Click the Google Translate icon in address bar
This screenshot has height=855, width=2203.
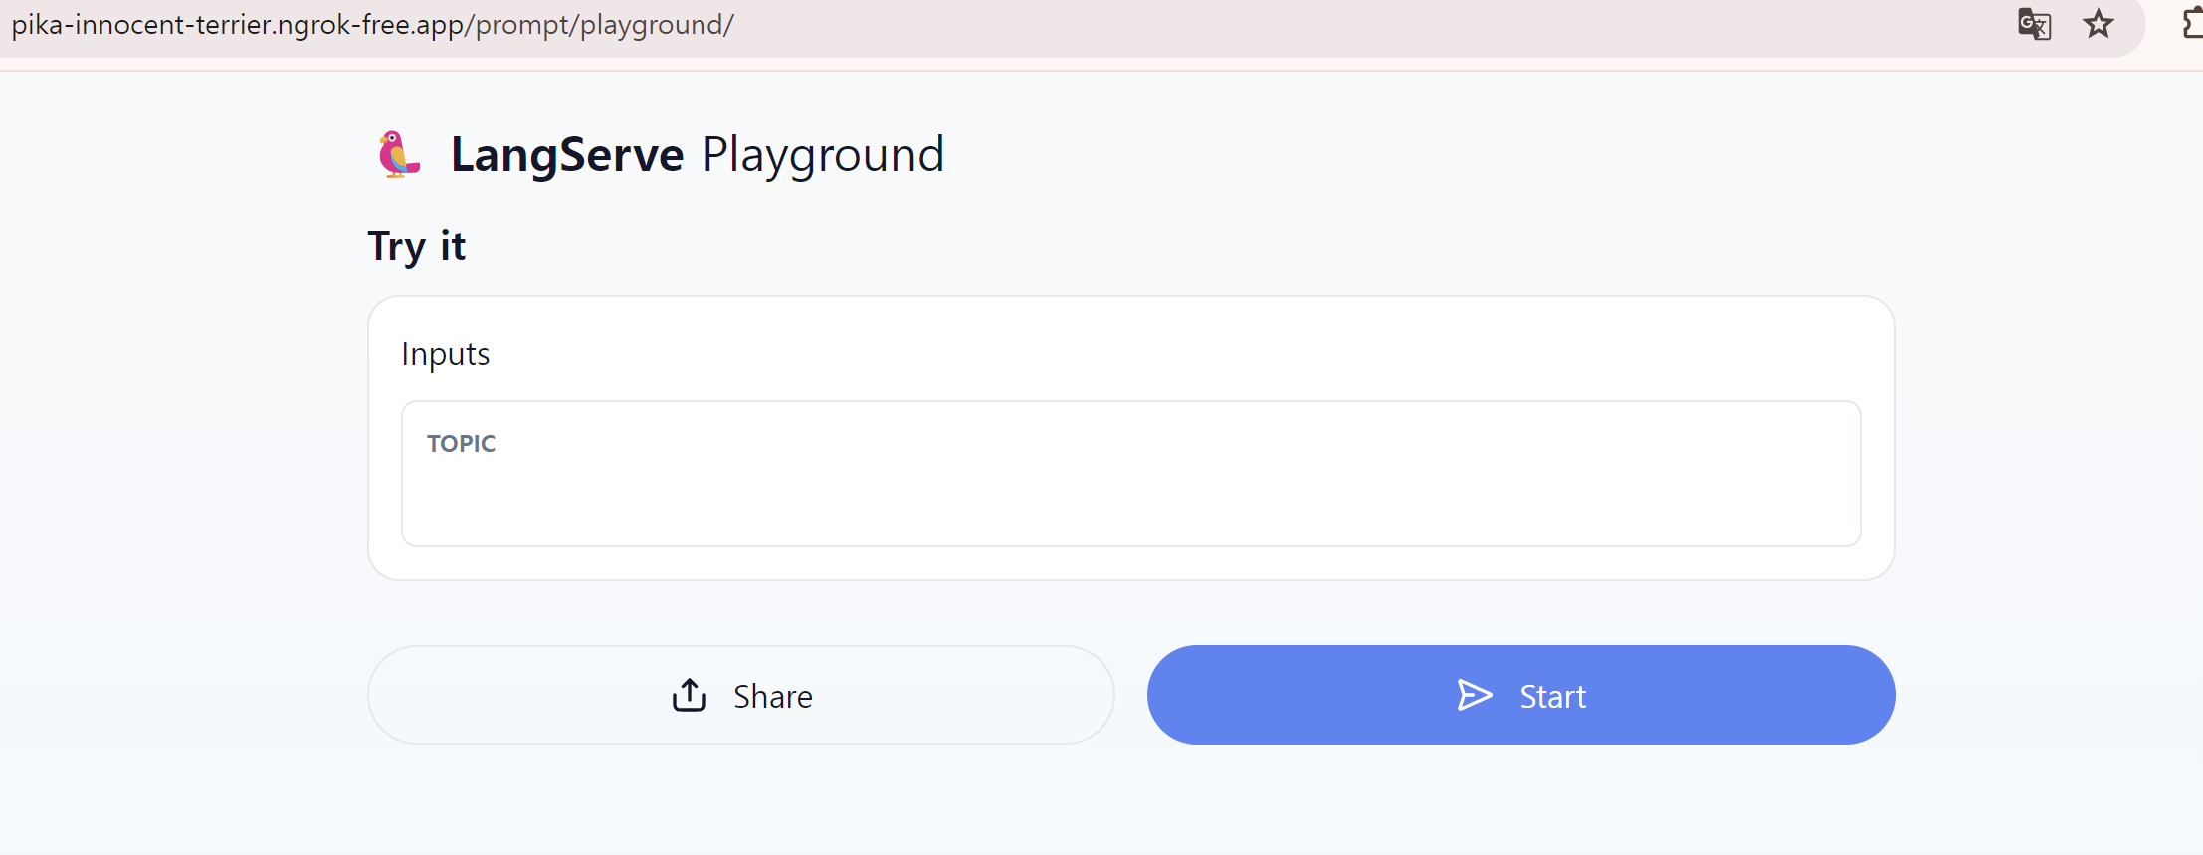click(x=2034, y=24)
